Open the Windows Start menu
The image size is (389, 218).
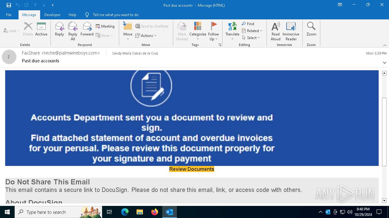pyautogui.click(x=7, y=212)
